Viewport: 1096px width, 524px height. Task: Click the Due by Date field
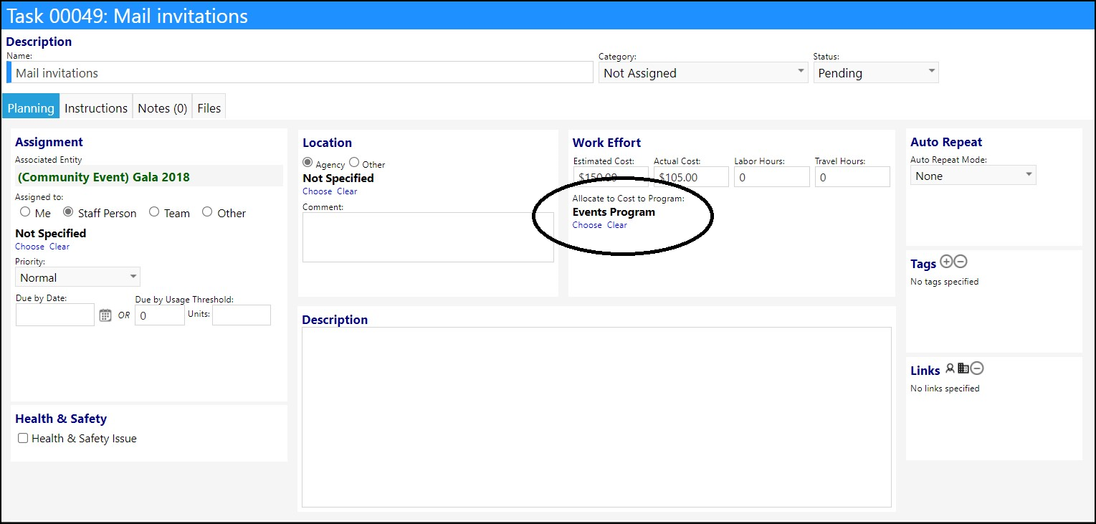click(55, 315)
